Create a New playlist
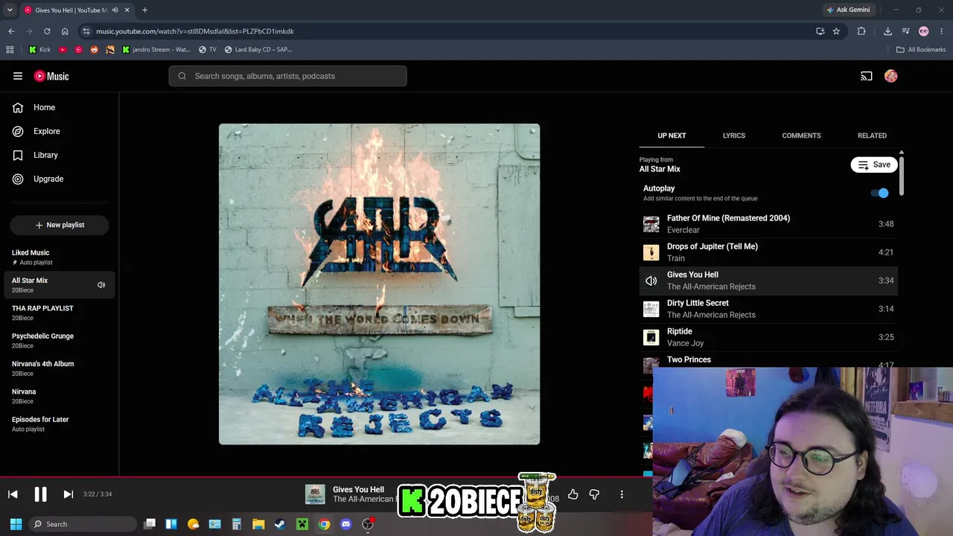 [x=60, y=225]
